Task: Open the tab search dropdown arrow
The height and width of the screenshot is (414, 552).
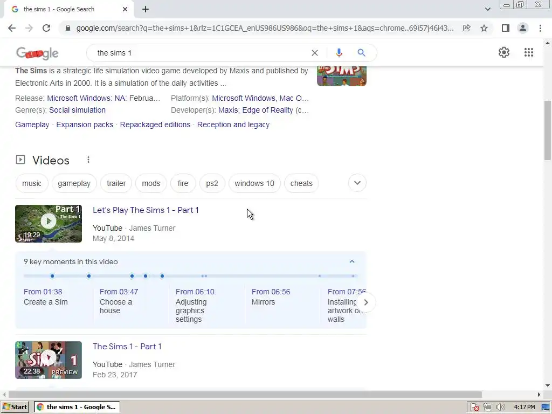Action: tap(487, 9)
